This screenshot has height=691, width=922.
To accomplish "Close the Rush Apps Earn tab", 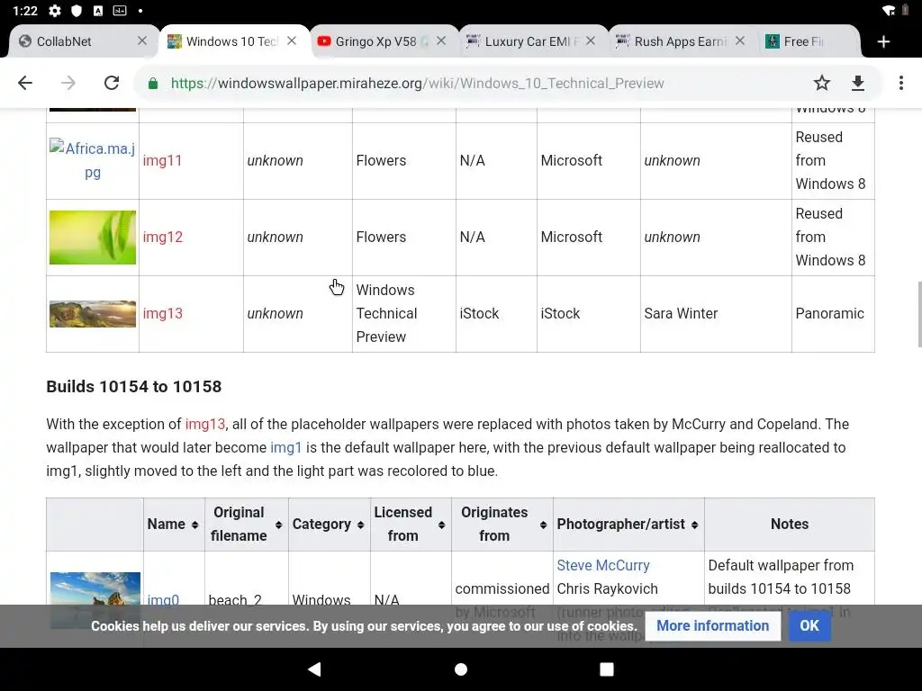I will pyautogui.click(x=740, y=40).
